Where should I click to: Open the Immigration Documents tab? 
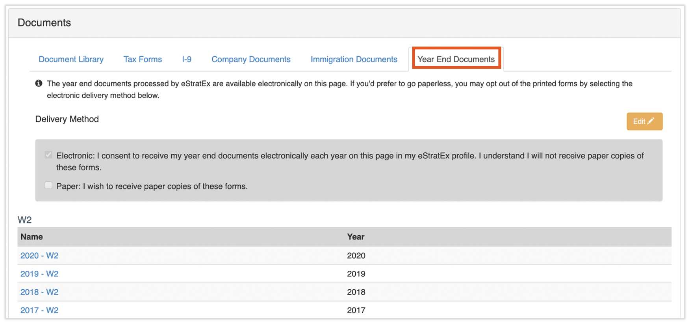tap(354, 59)
